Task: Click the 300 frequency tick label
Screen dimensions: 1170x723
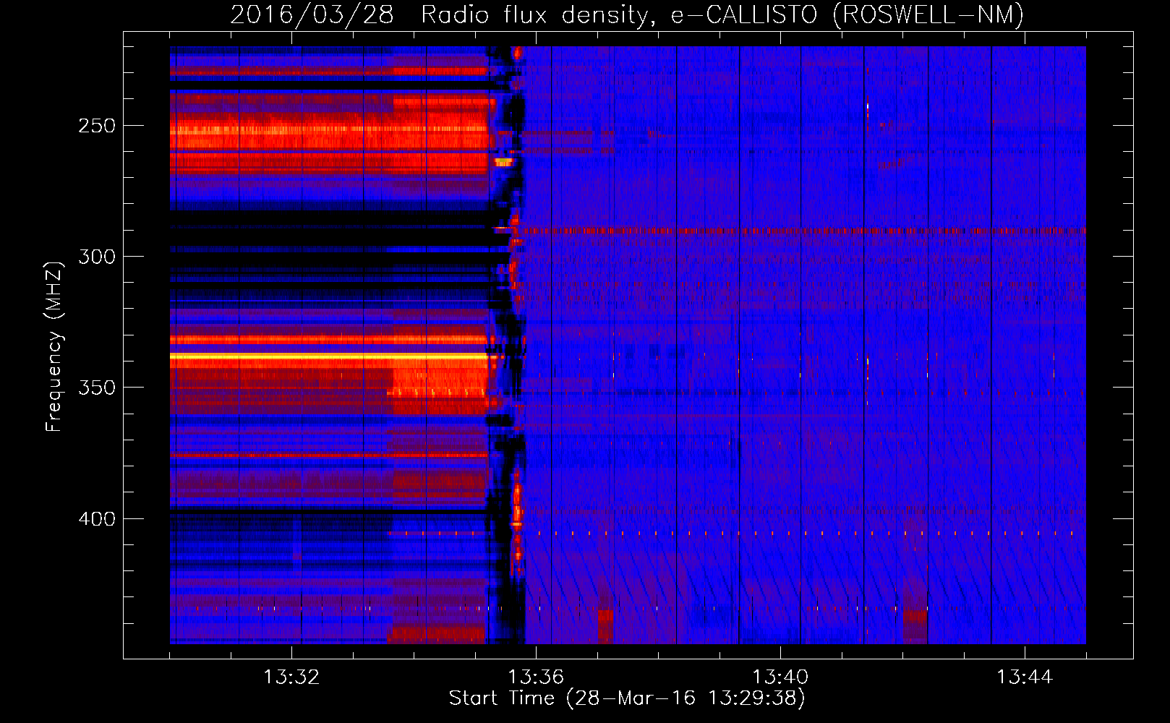Action: (x=97, y=257)
